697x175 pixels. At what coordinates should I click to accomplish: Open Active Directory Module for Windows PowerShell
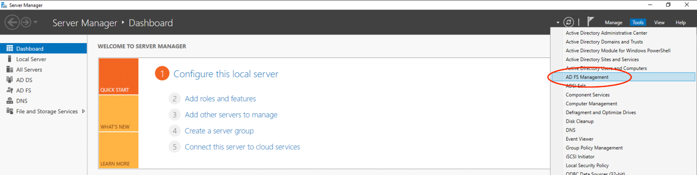pyautogui.click(x=618, y=51)
